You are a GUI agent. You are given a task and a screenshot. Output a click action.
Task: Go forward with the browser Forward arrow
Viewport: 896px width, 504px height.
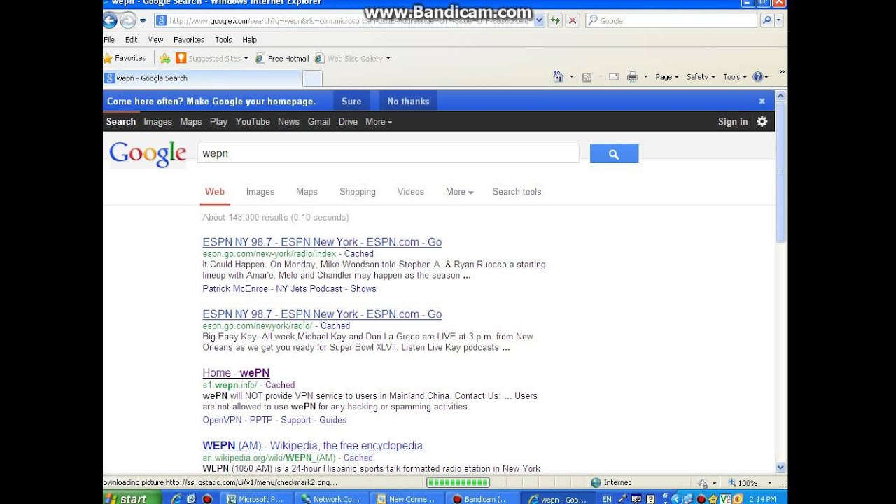(127, 20)
